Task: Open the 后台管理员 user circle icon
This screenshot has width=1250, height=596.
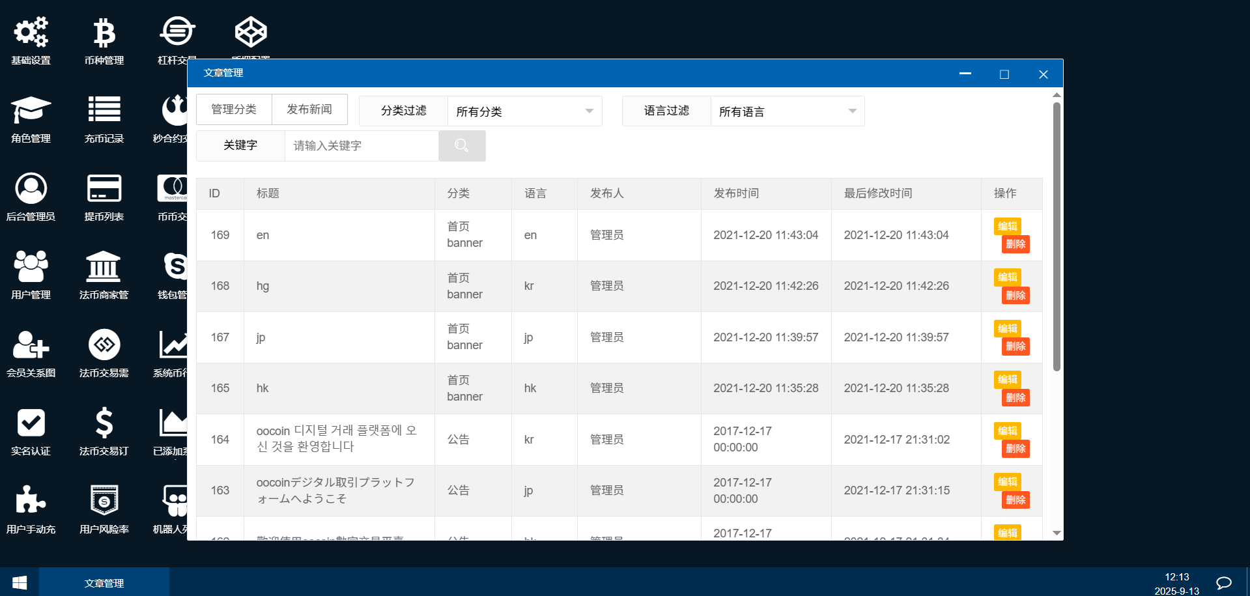Action: click(31, 189)
